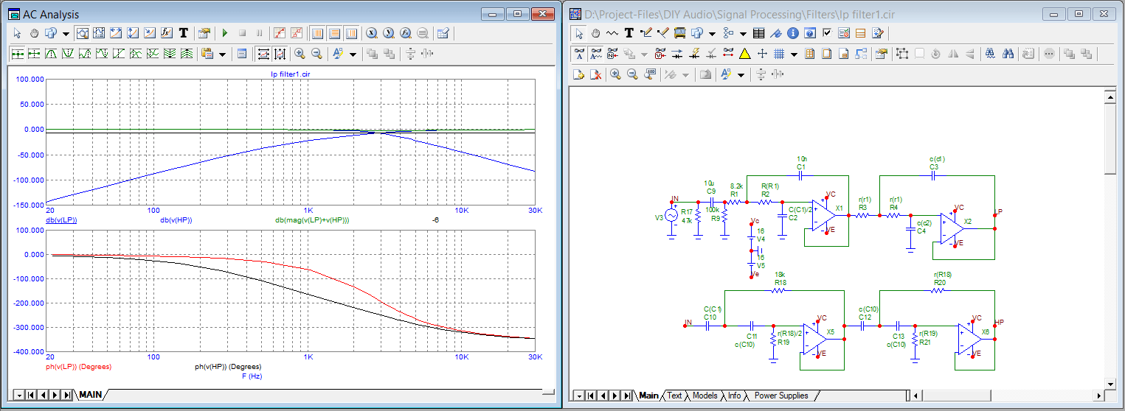Viewport: 1125px width, 411px height.
Task: Click the X-axis scale round icon
Action: (373, 33)
